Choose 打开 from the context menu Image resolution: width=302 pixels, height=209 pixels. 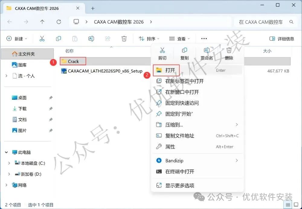(x=197, y=70)
